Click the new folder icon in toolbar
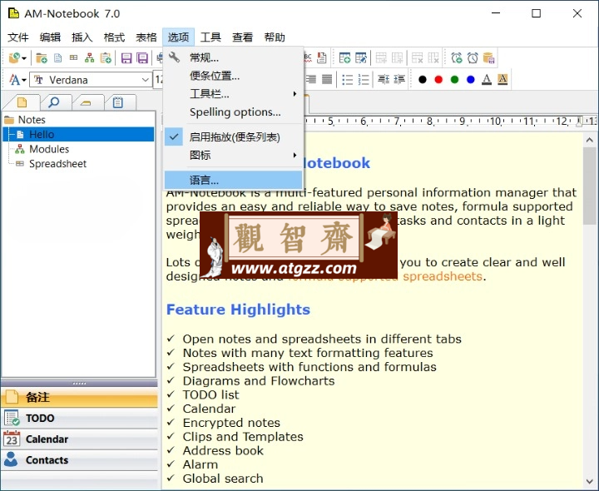599x491 pixels. click(x=42, y=58)
